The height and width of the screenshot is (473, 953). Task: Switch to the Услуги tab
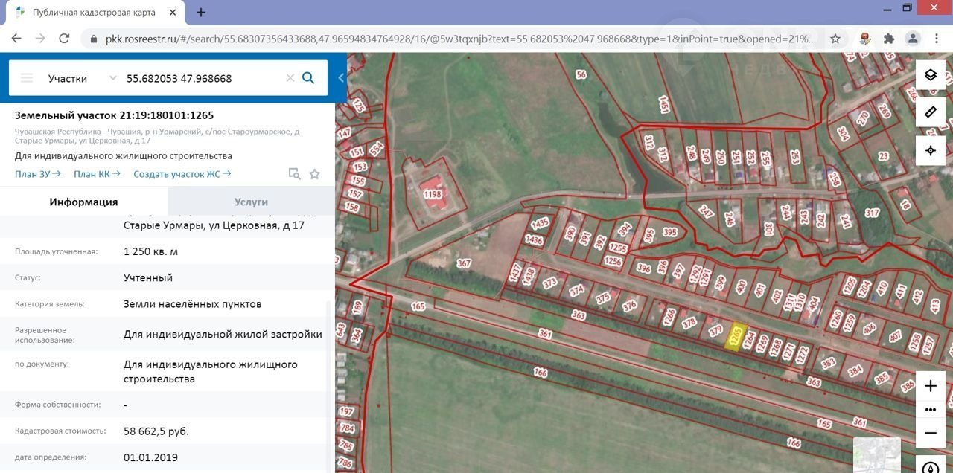(x=251, y=202)
